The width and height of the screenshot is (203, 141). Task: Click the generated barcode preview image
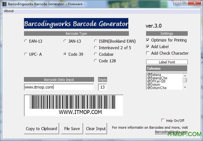[x=74, y=105]
